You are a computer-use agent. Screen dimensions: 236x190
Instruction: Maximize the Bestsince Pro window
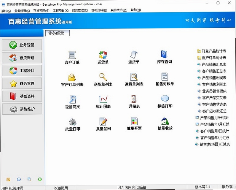tap(218, 3)
